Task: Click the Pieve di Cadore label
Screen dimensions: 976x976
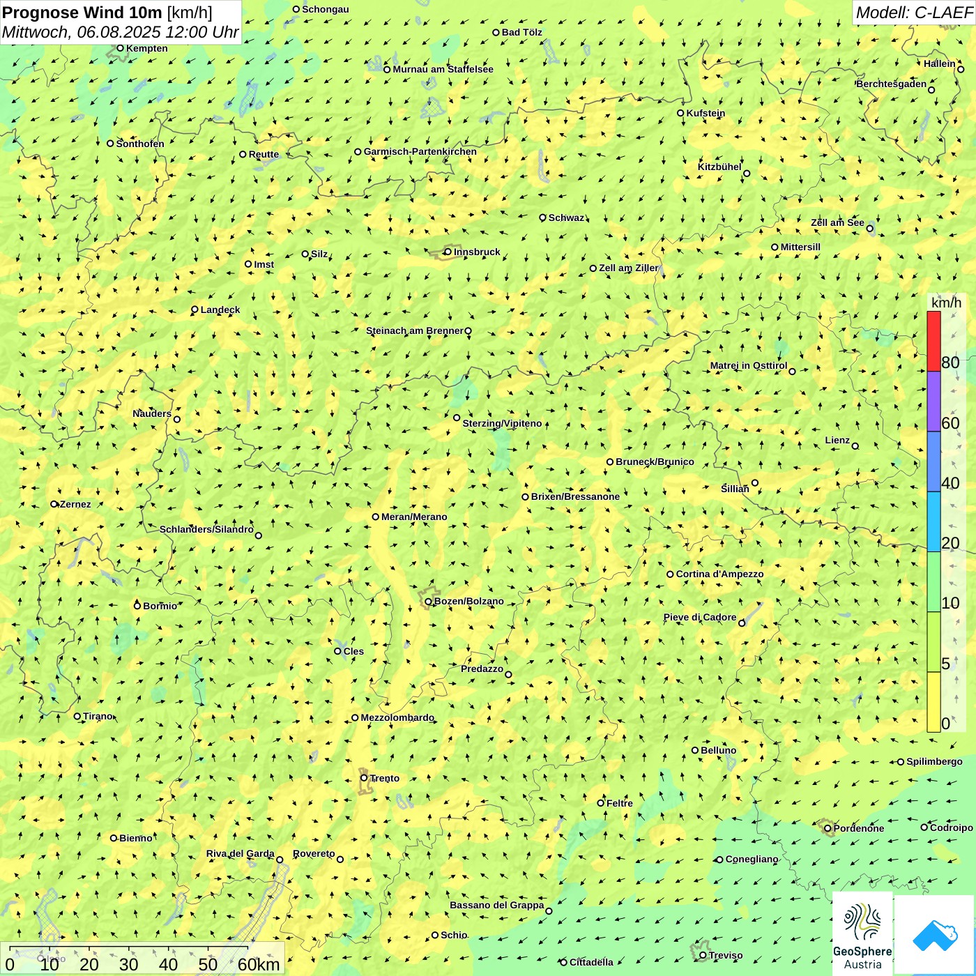Action: [x=699, y=617]
